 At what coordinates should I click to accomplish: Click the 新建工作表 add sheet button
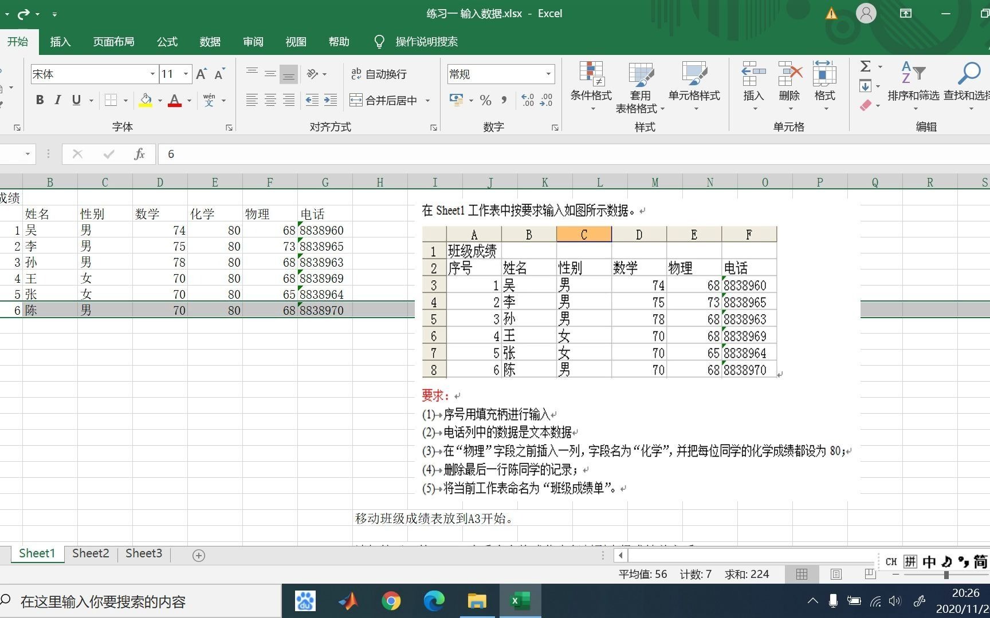pos(198,554)
